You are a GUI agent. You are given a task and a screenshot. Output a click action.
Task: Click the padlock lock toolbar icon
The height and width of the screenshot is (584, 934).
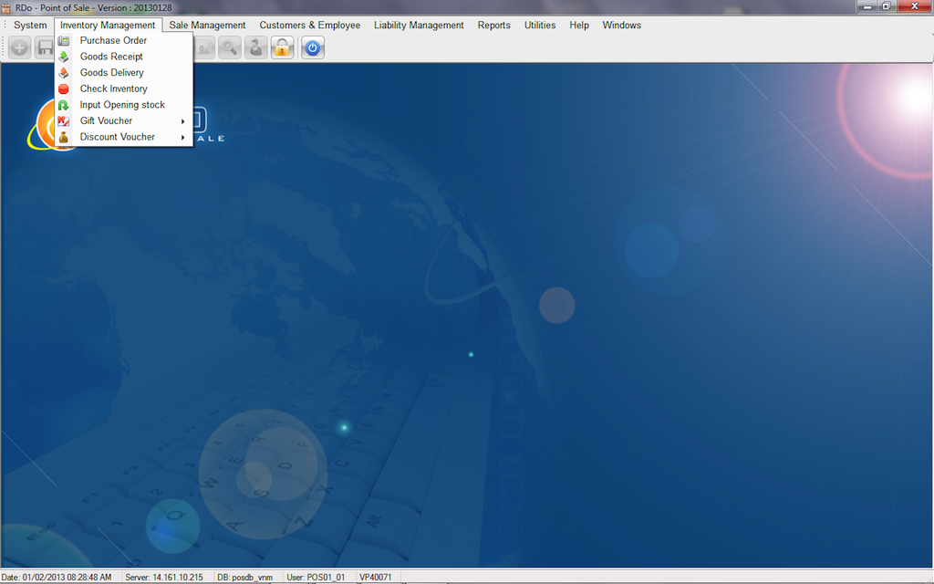[283, 47]
